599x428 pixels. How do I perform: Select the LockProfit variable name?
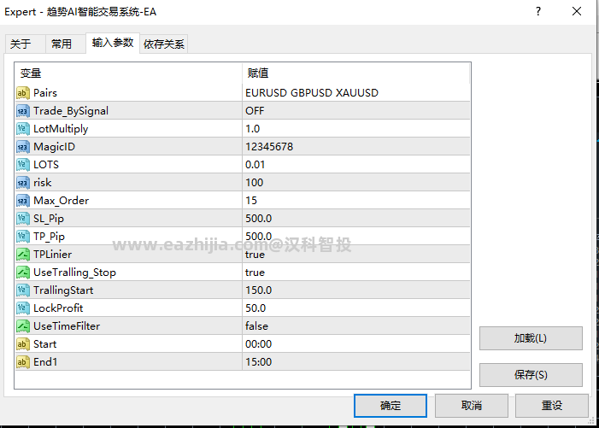(x=58, y=308)
